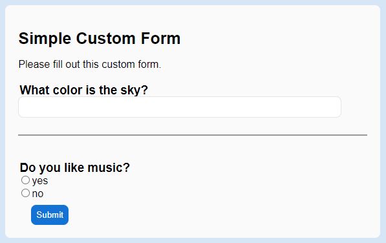Focus the sky color text input
The width and height of the screenshot is (386, 243).
[x=180, y=107]
